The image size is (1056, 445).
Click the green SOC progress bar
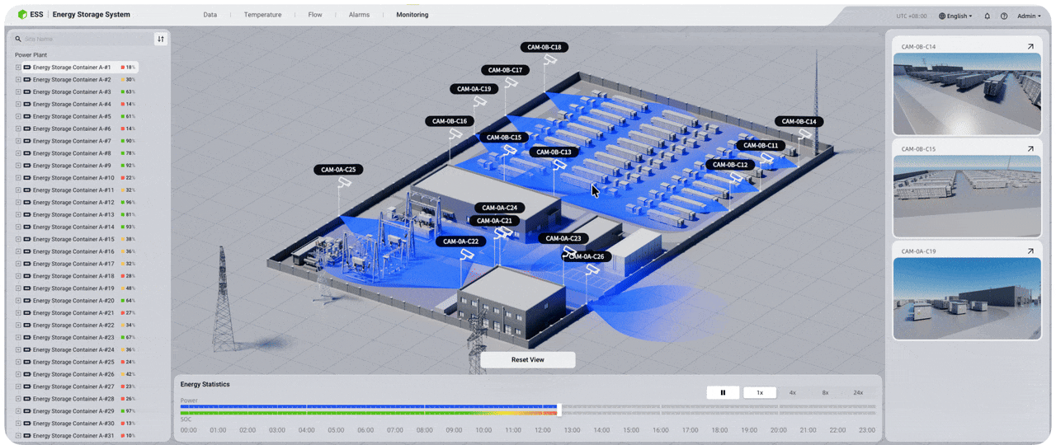(369, 413)
